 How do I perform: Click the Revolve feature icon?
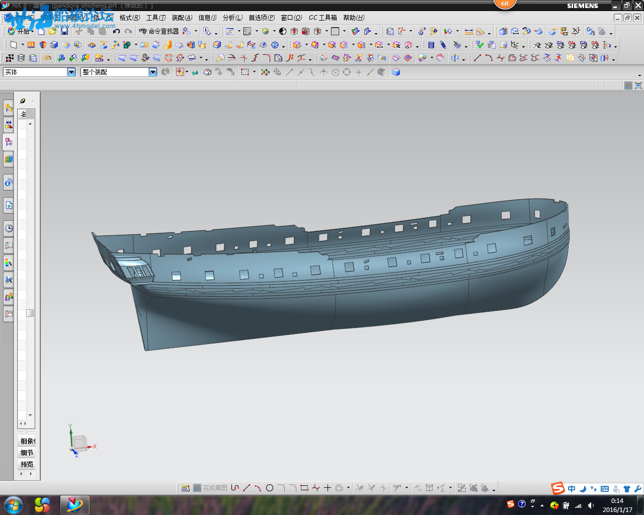[x=43, y=45]
